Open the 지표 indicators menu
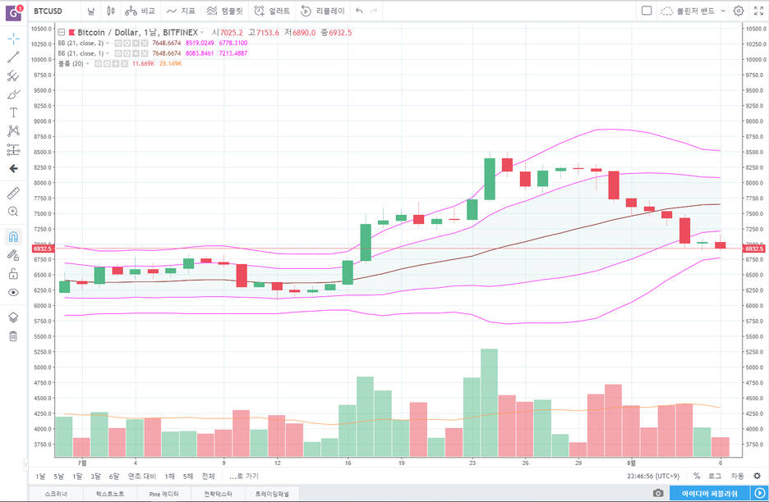 pos(181,11)
